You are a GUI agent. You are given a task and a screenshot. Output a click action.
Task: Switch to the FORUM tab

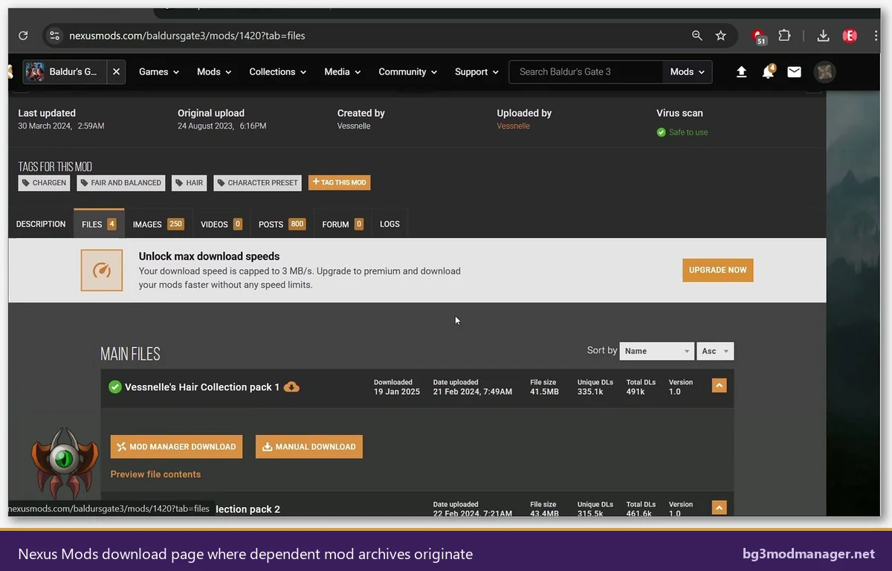coord(343,224)
